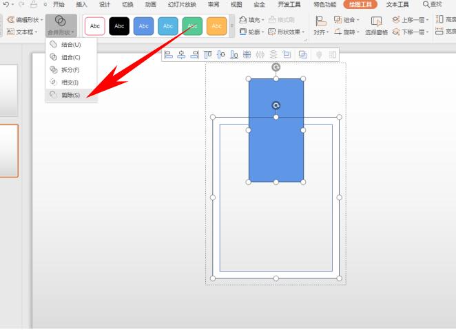Switch to the 插入 Insert tab
Viewport: 456px width, 330px height.
[82, 4]
